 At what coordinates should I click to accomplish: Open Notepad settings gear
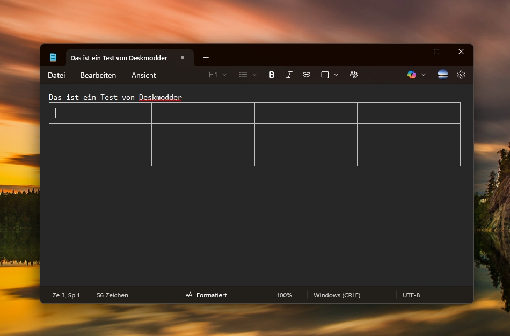tap(461, 75)
